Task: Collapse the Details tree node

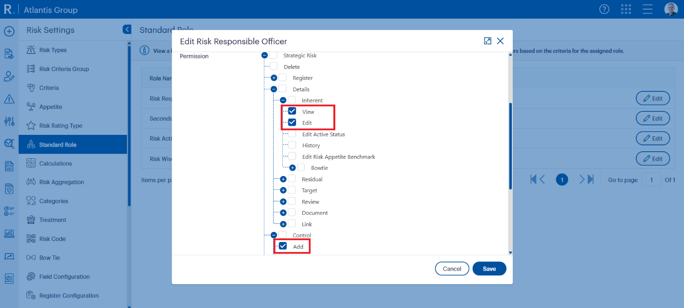Action: [x=274, y=89]
